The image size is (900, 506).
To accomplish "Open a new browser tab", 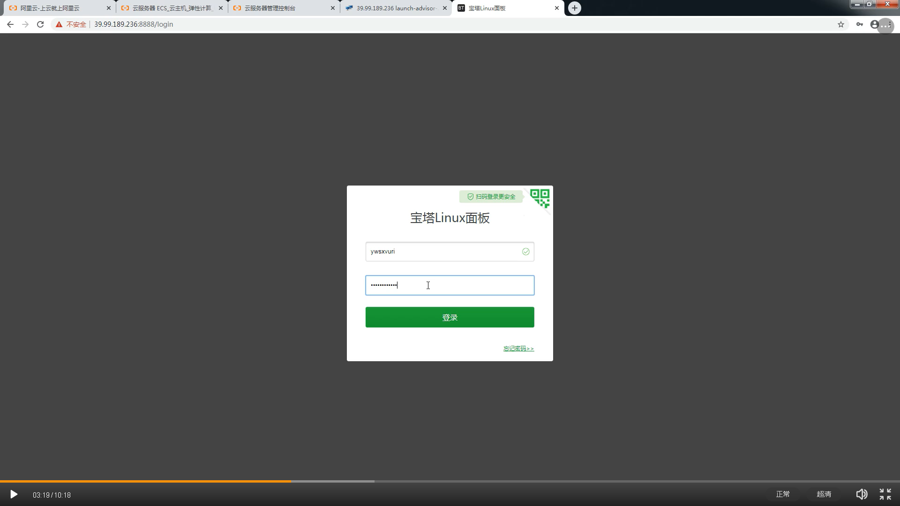I will [x=575, y=8].
